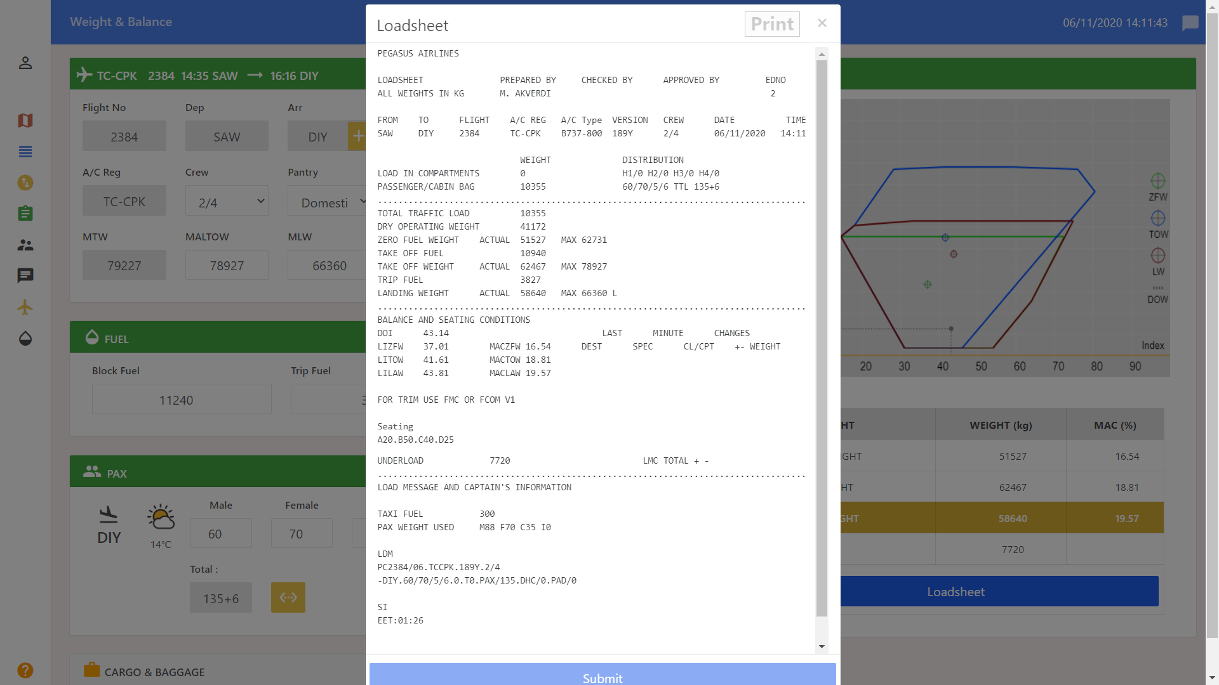Viewport: 1219px width, 685px height.
Task: Click the orange help question-mark icon
Action: [25, 670]
